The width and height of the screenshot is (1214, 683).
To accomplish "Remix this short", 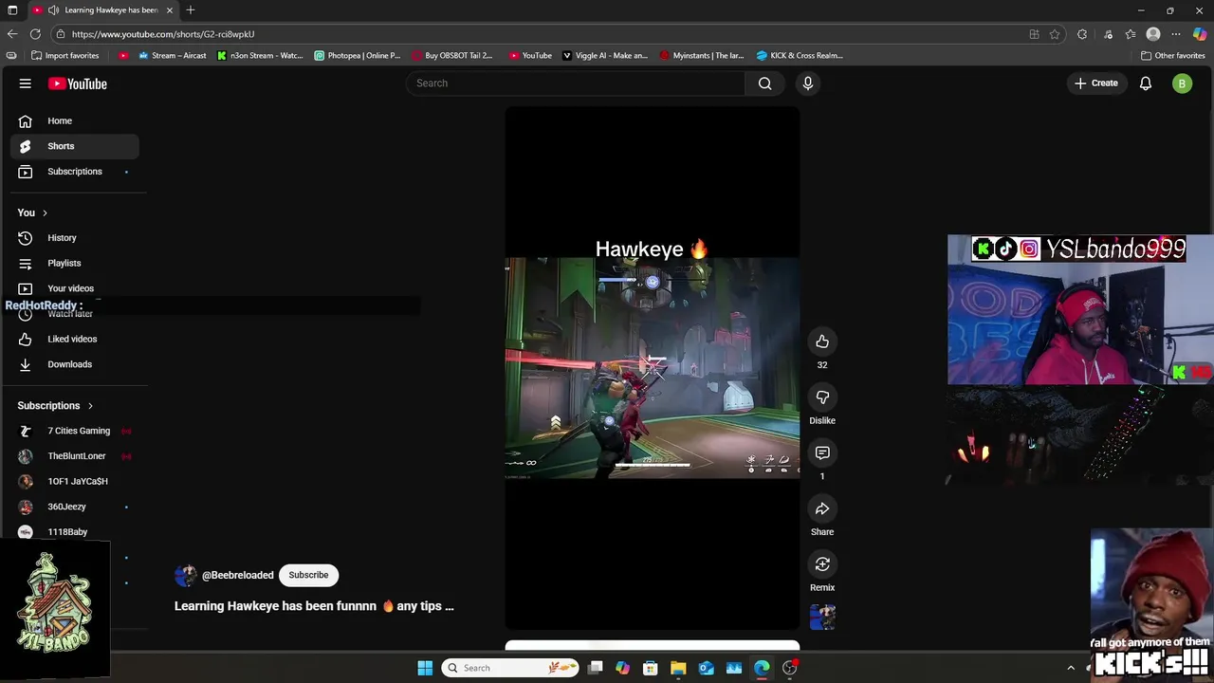I will click(x=822, y=564).
